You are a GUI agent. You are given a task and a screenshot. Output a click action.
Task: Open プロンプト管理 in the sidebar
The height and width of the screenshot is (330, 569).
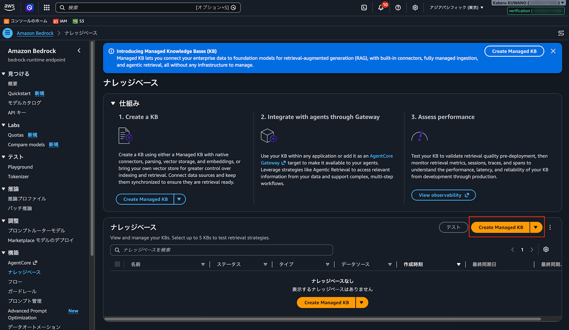click(25, 301)
